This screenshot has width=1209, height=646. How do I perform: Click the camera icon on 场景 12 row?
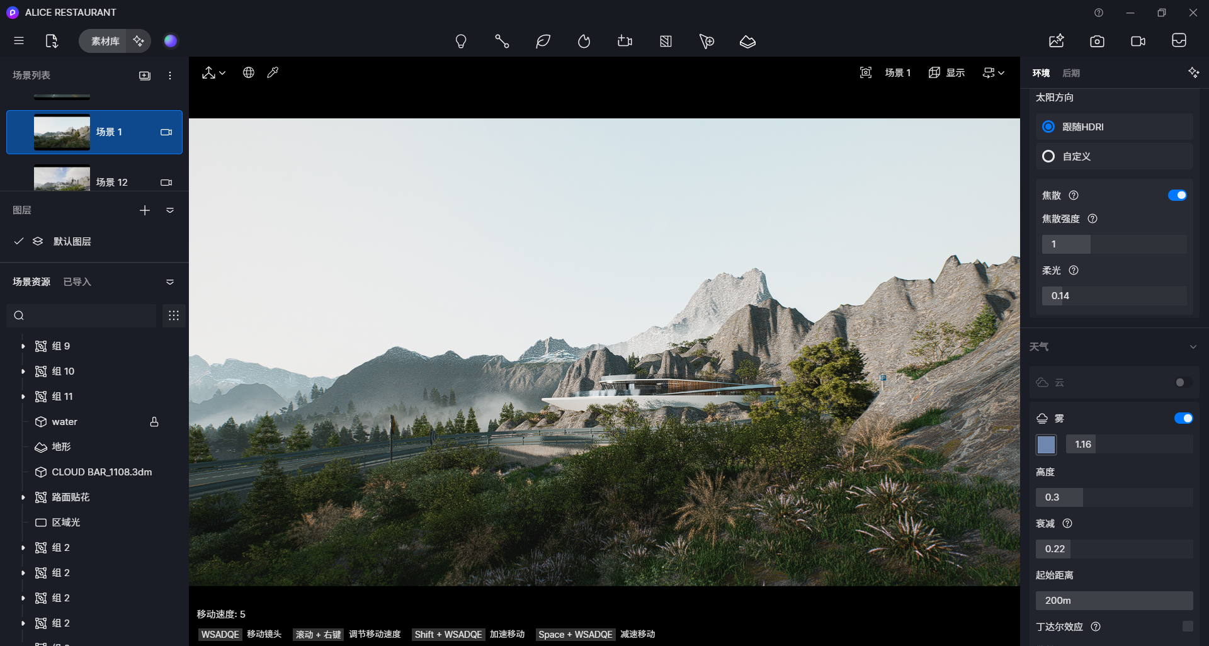coord(166,183)
